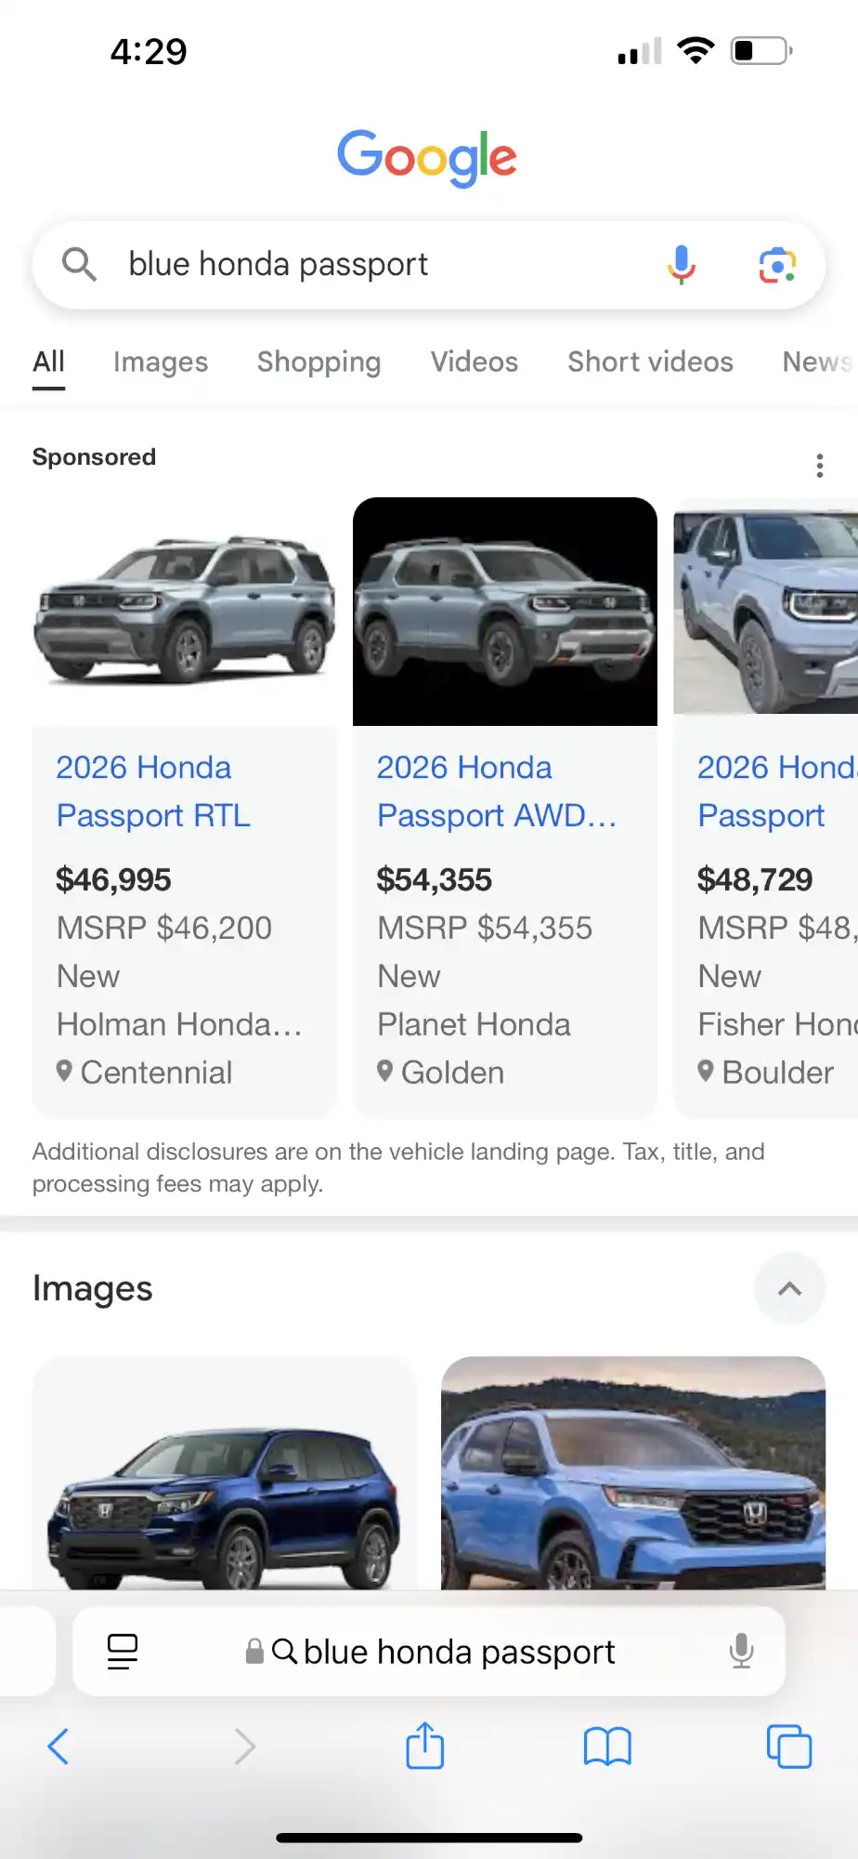Screen dimensions: 858x1859
Task: Tap the Google logo
Action: point(427,157)
